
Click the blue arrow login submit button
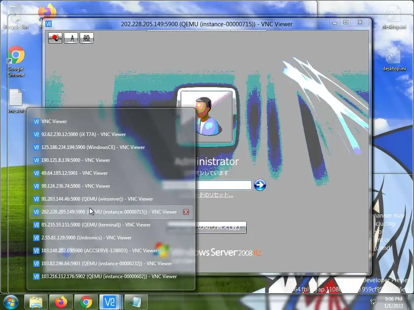[x=260, y=185]
